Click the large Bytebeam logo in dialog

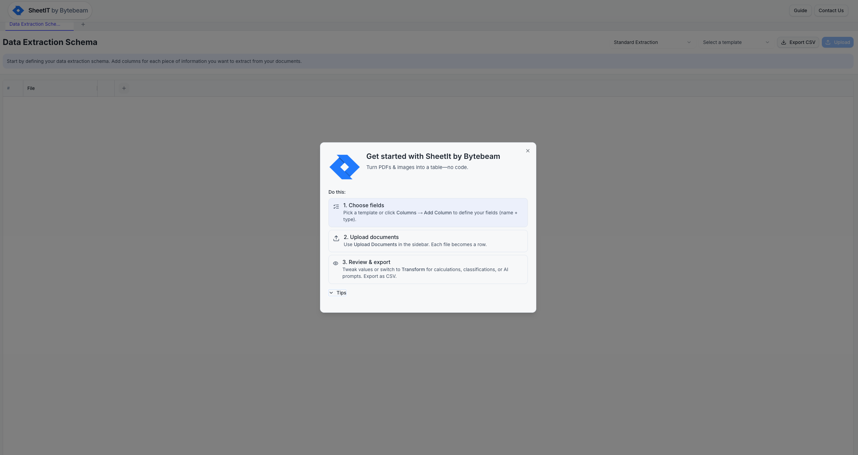click(344, 167)
